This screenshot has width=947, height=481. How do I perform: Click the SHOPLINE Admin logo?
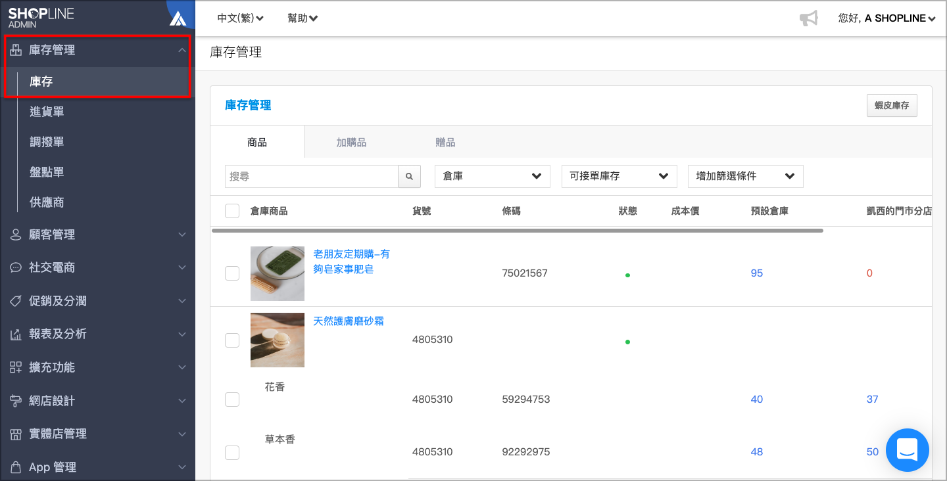pos(41,18)
